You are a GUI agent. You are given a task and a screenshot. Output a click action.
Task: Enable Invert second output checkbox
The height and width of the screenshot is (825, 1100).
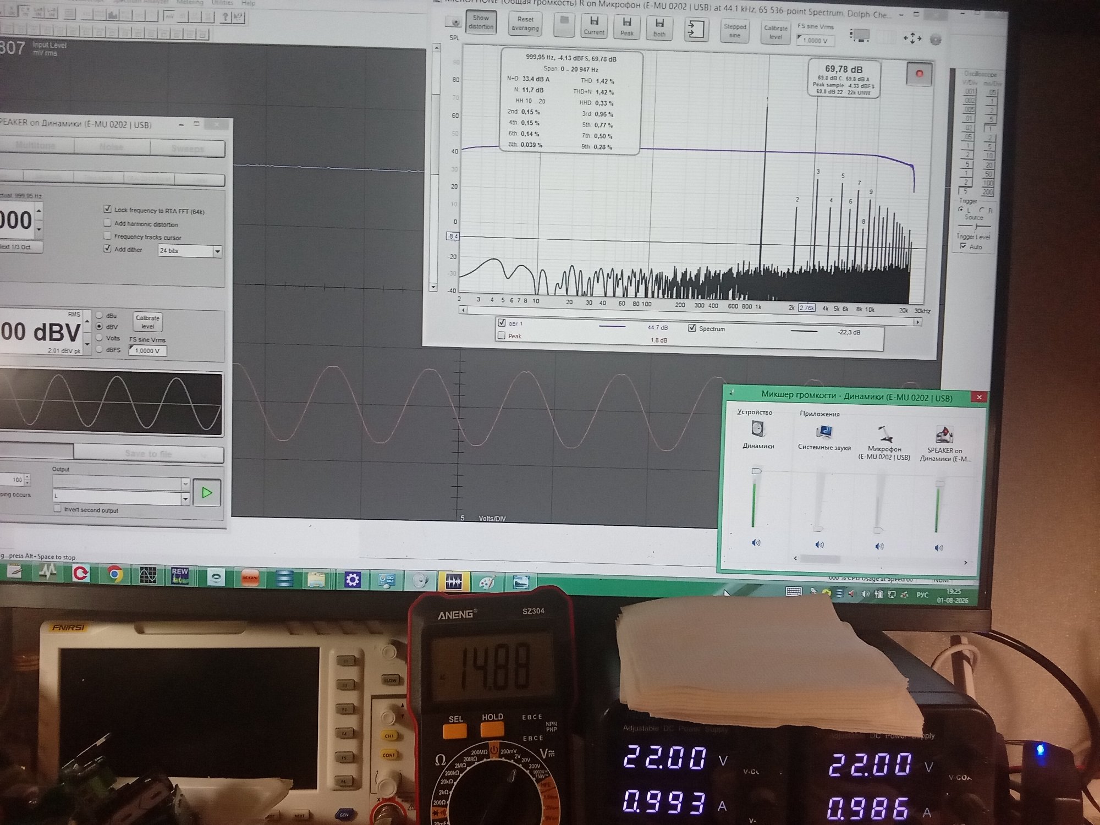(57, 509)
